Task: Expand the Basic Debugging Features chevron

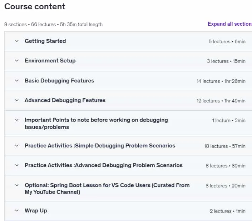Action: tap(17, 81)
